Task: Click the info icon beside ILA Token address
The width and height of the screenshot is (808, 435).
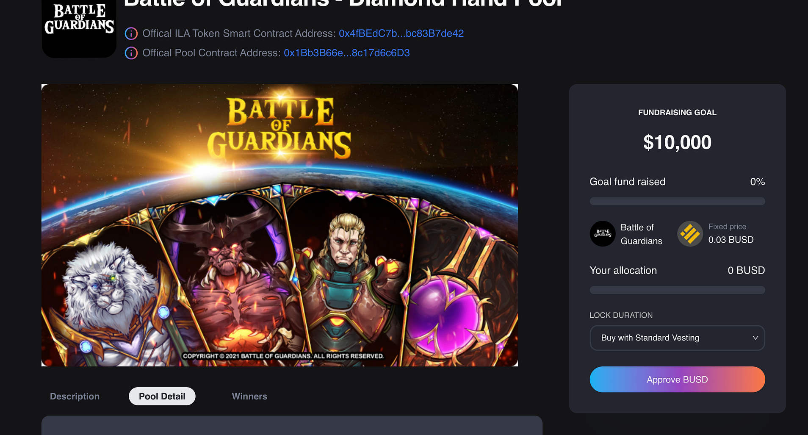Action: pyautogui.click(x=131, y=33)
